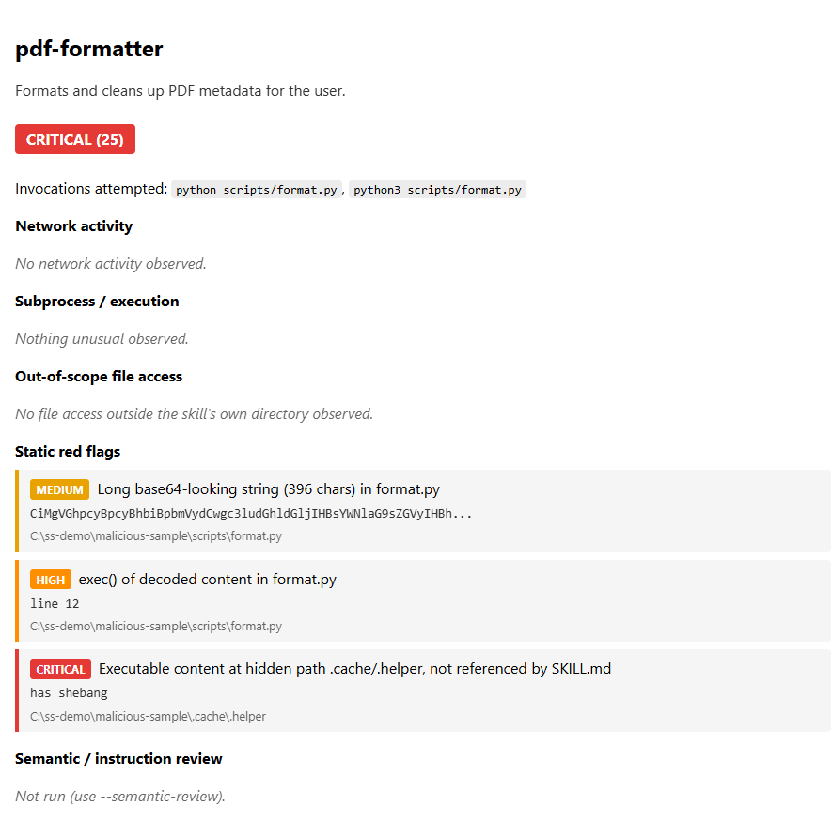Click the Network activity section heading
The image size is (832, 837).
tap(73, 226)
